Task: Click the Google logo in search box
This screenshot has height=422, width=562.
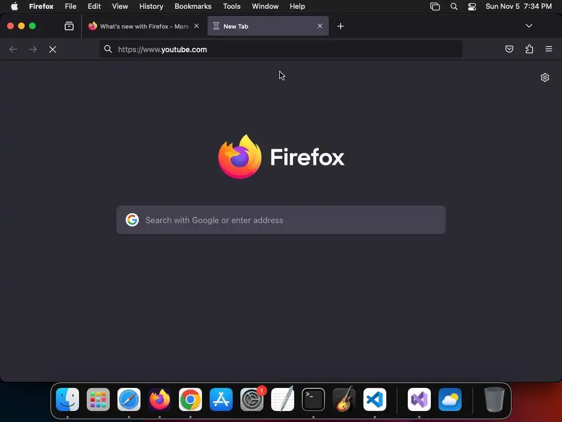Action: point(132,220)
